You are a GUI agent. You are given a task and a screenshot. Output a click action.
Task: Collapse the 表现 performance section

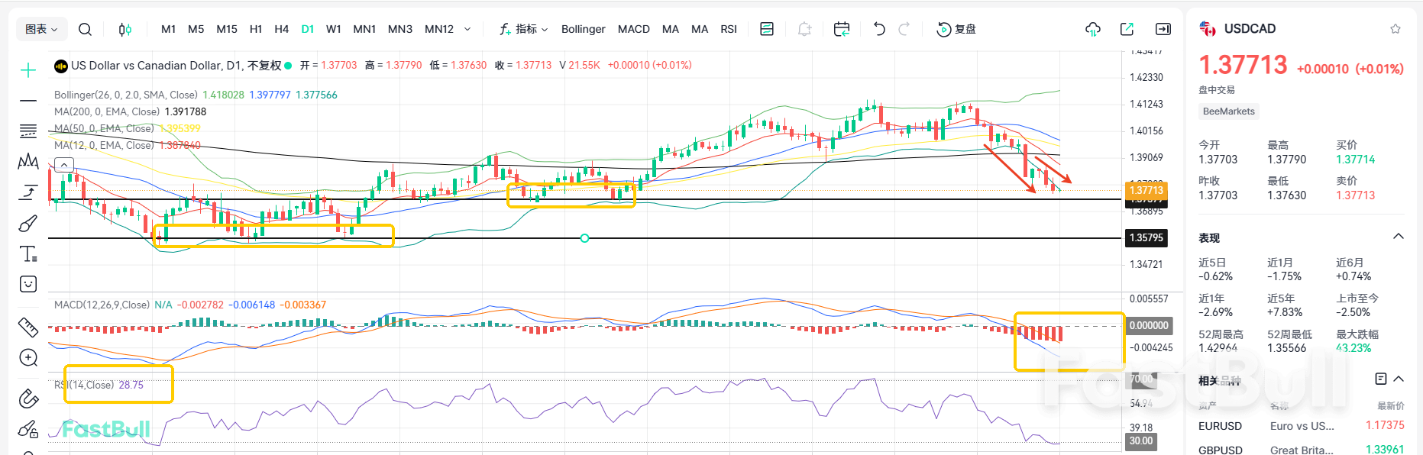pos(1399,237)
